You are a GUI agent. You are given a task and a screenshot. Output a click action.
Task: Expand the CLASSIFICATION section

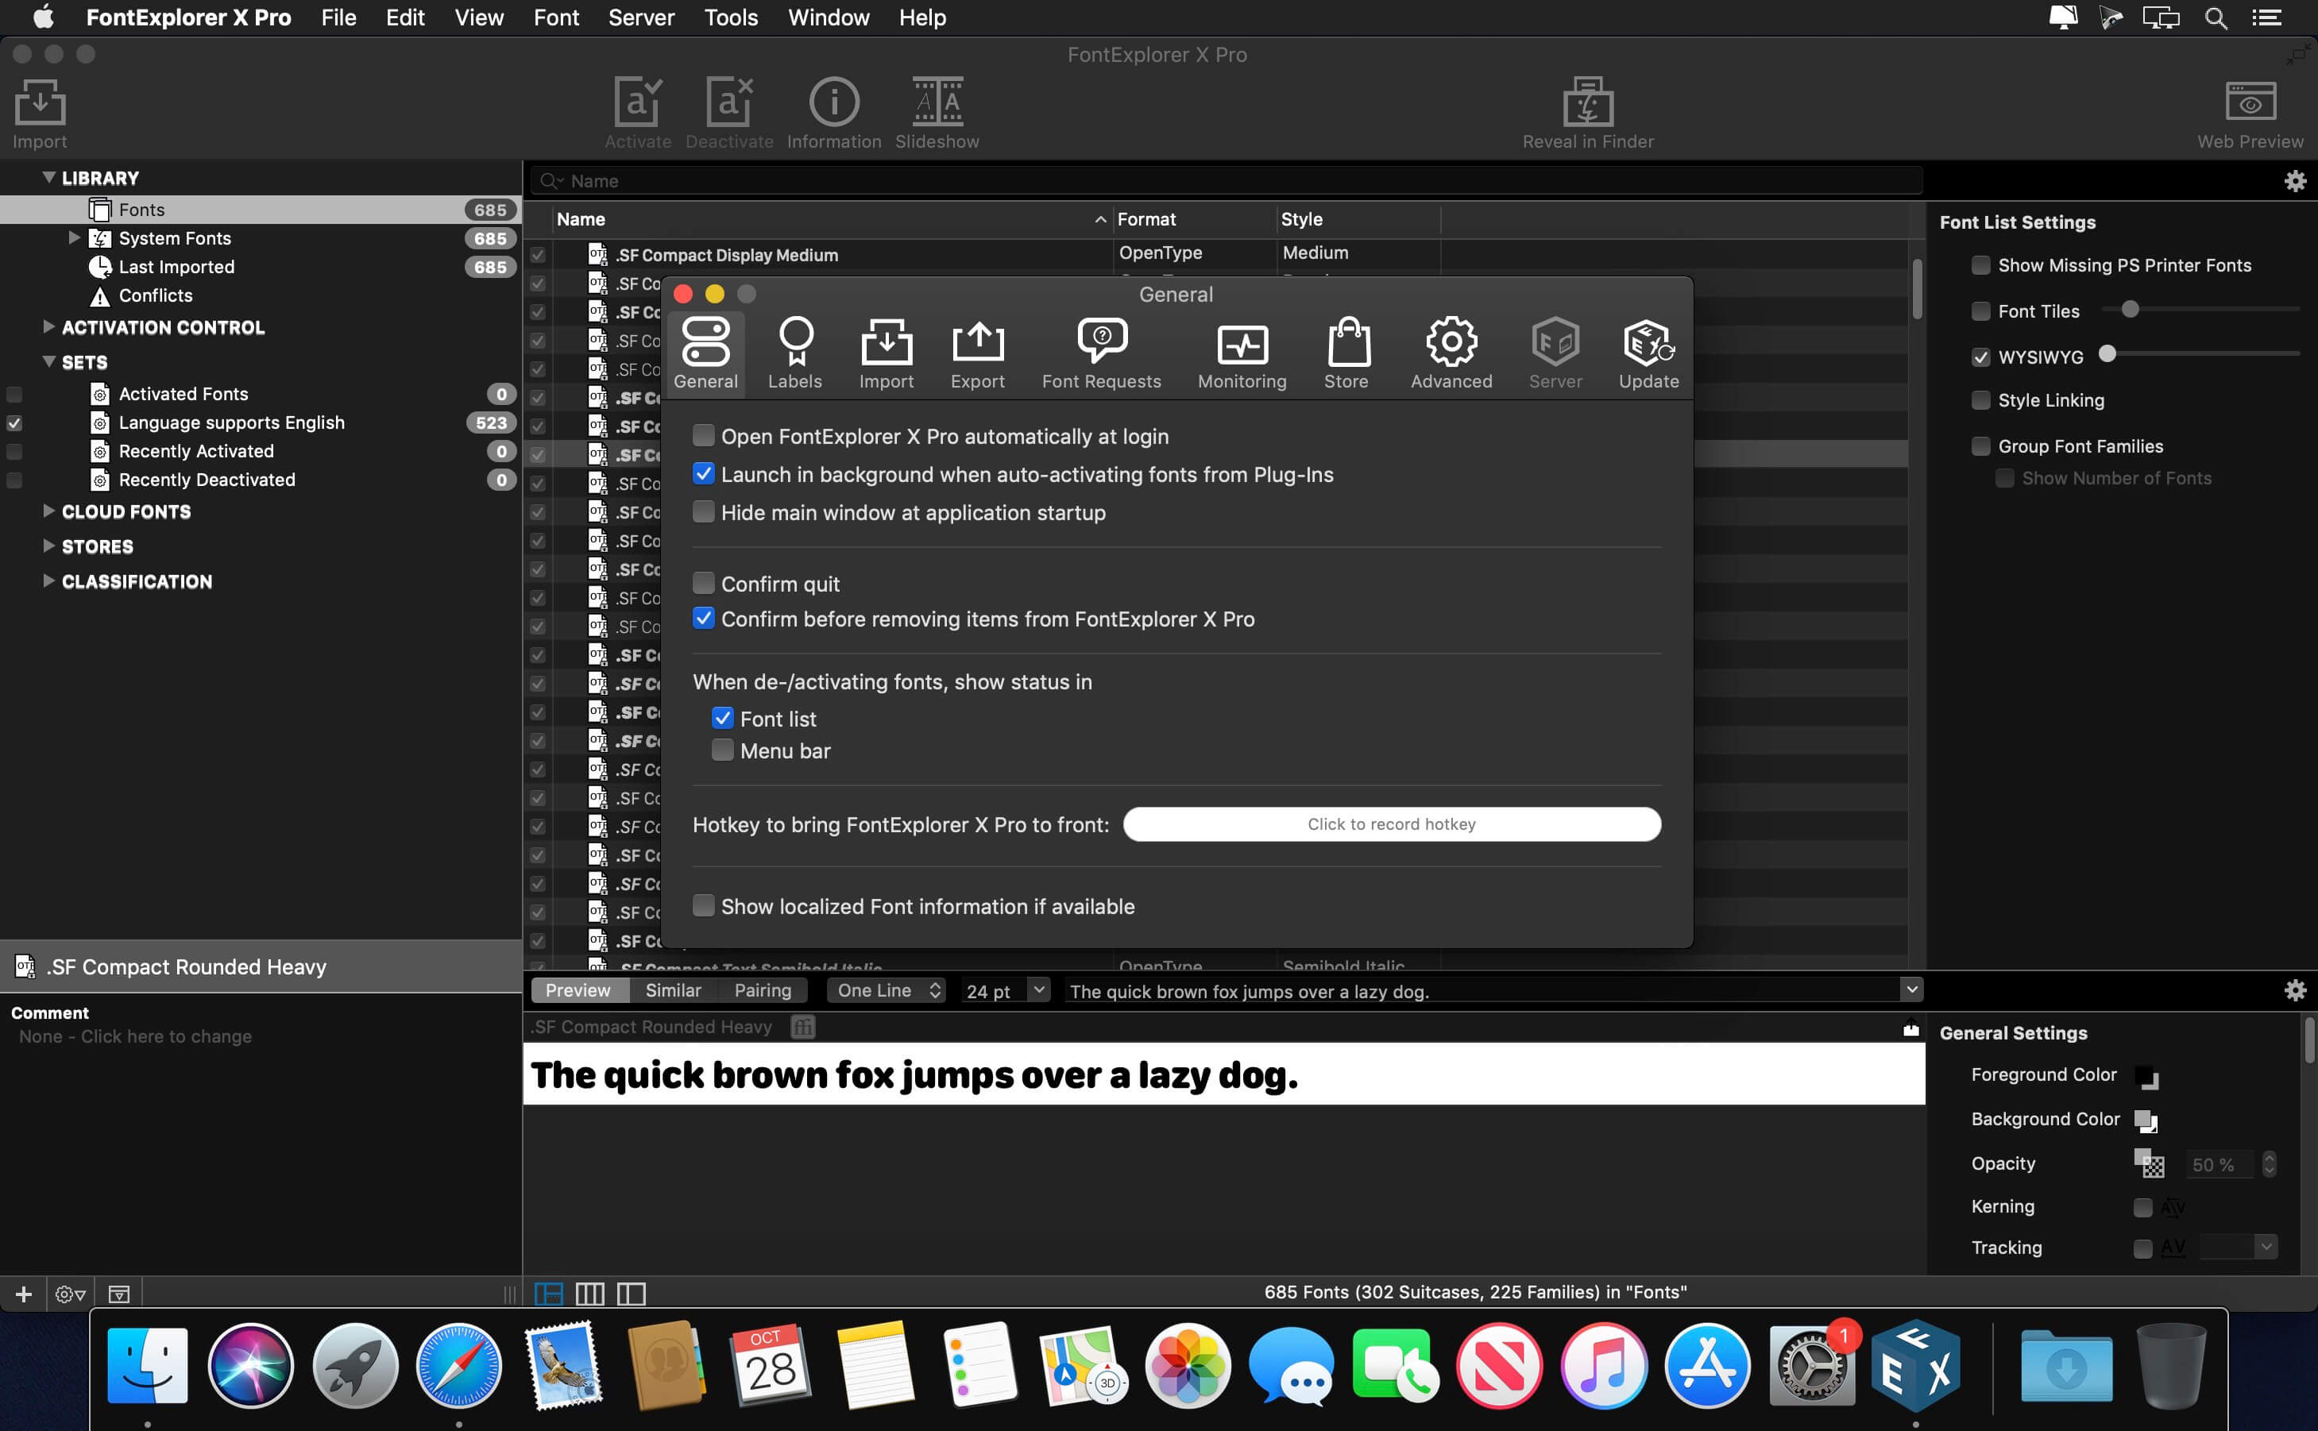[49, 581]
